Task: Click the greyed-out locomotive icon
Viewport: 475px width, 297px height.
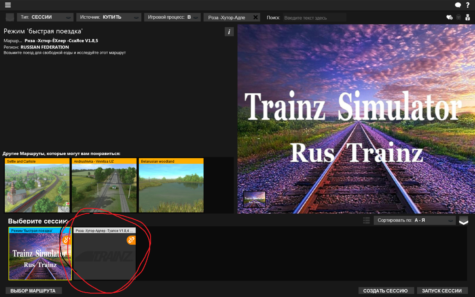Action: (459, 17)
